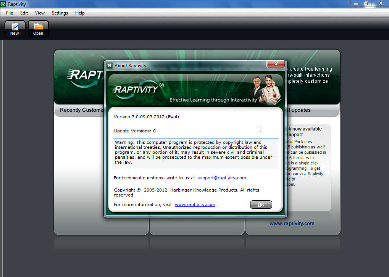Visit the www.raptivity.com link in the dialog

195,205
